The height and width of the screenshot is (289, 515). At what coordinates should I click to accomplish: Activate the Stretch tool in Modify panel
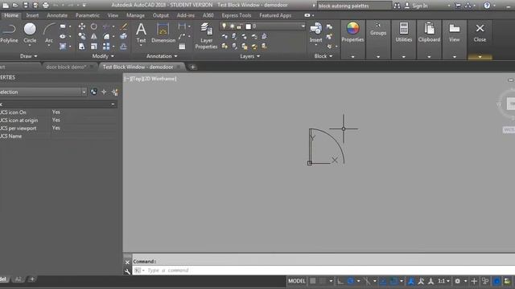coord(82,47)
